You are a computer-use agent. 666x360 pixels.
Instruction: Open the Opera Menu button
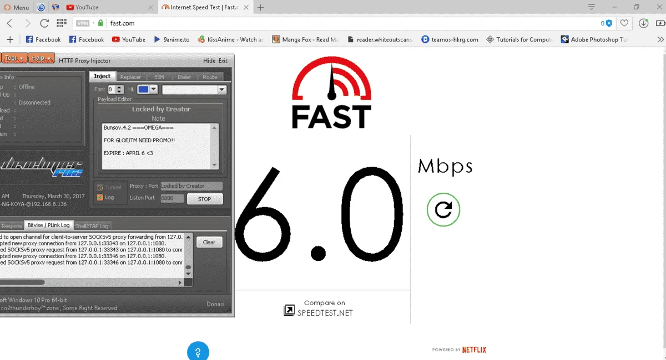tap(17, 7)
